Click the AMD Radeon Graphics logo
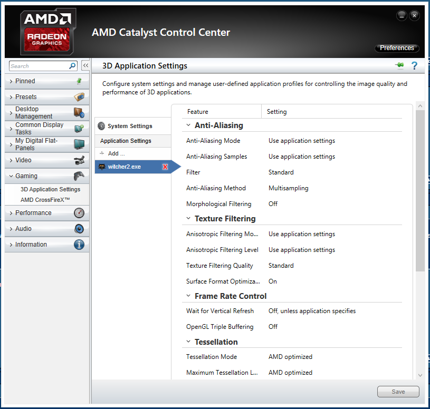Image resolution: width=430 pixels, height=409 pixels. pos(47,32)
